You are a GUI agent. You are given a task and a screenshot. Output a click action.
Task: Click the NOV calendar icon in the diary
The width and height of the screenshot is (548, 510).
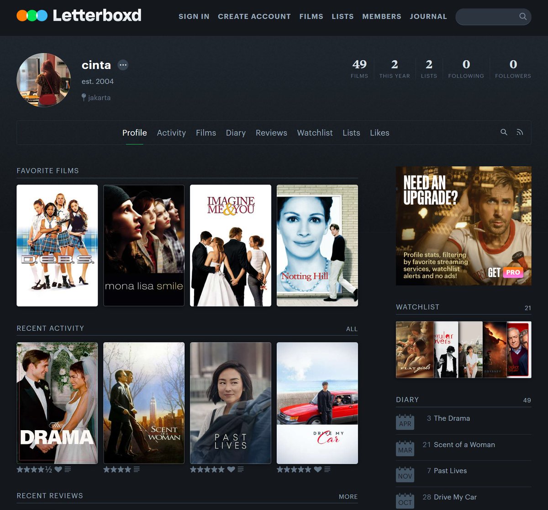(x=405, y=474)
